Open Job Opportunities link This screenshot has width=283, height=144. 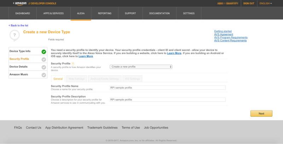156,128
